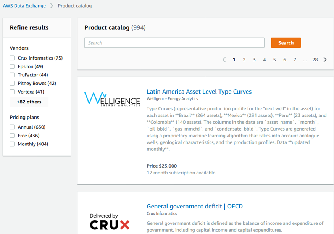Open the AWS Data Exchange breadcrumb link

[x=24, y=6]
